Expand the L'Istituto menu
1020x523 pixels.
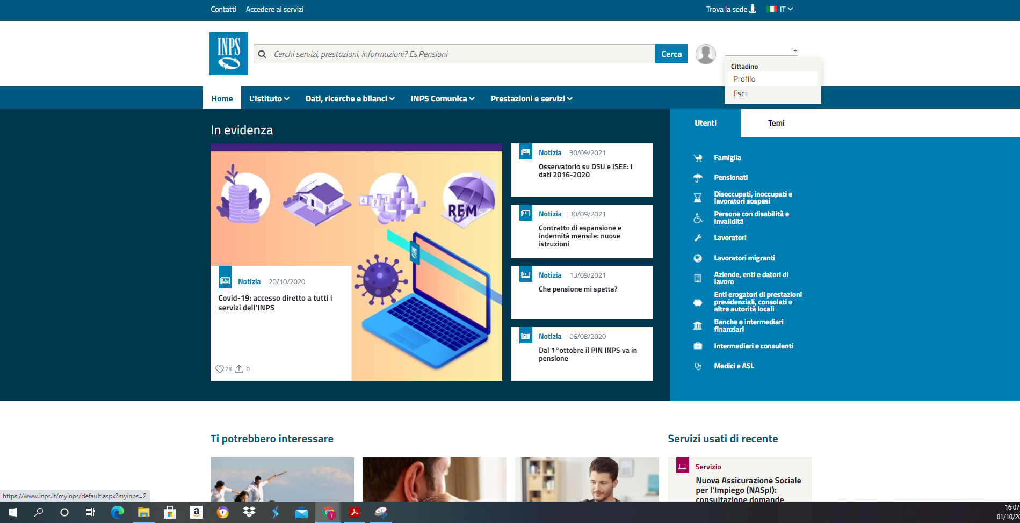pyautogui.click(x=269, y=99)
